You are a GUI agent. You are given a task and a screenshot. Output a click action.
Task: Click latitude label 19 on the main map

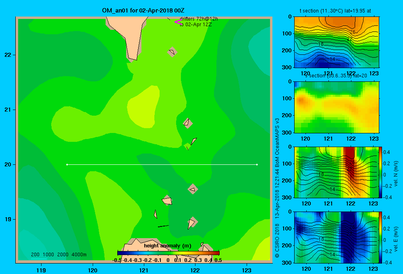8,219
